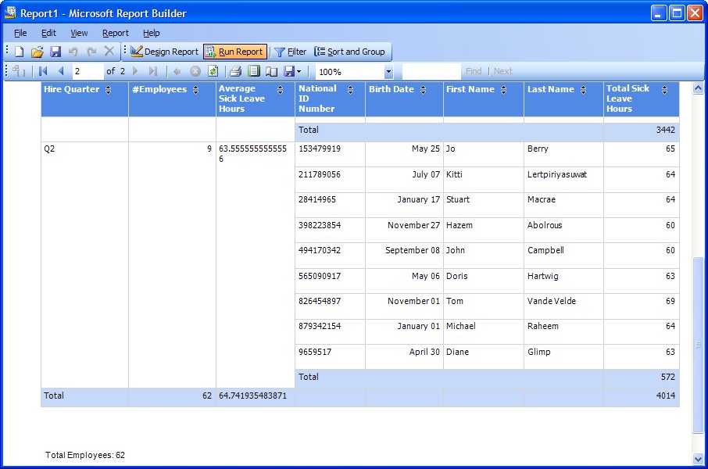Print the report with the printer icon
Screen dimensions: 708x469
pyautogui.click(x=235, y=71)
